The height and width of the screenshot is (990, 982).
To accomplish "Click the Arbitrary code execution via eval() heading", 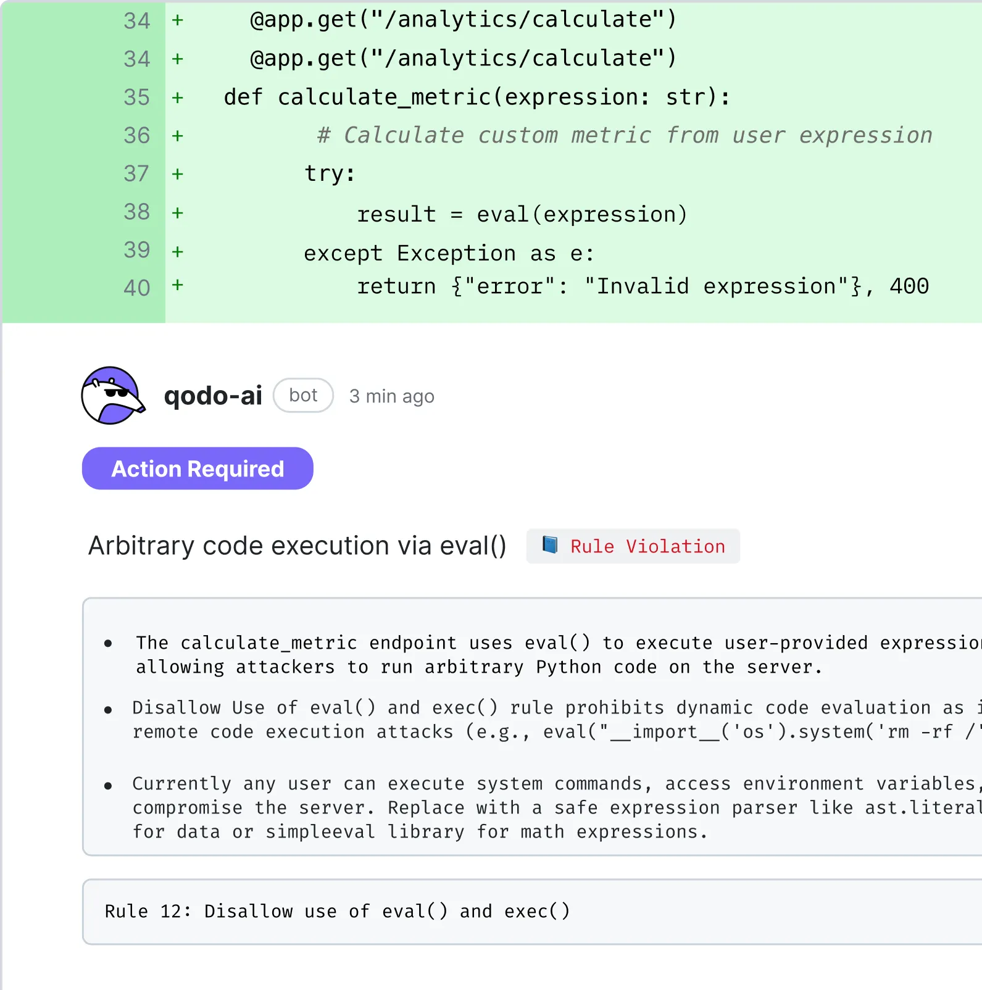I will coord(297,546).
